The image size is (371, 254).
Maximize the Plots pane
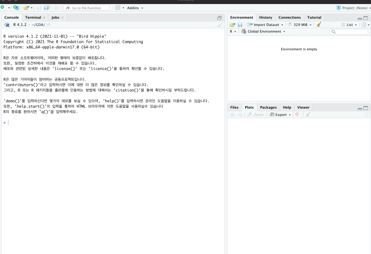point(366,108)
